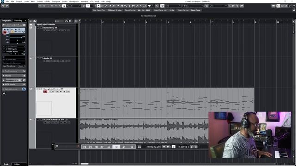This screenshot has width=296, height=166.
Task: Expand the Chords inspector section
Action: (x=14, y=76)
